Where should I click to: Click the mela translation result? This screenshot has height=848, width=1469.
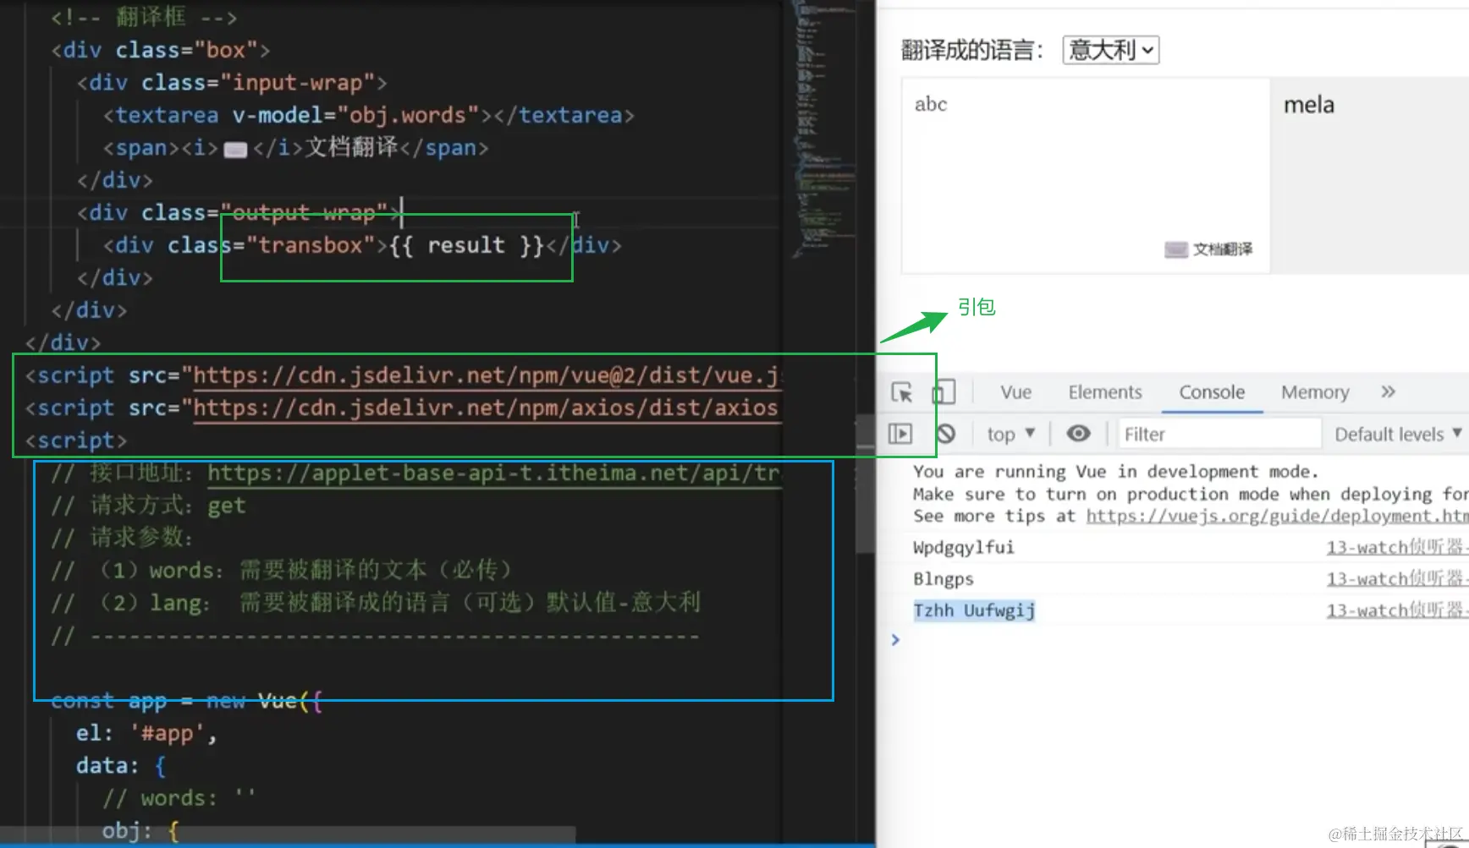tap(1308, 105)
